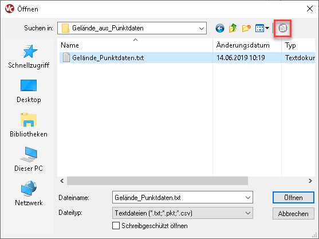319x239 pixels.
Task: Expand the Suchen in folder dropdown
Action: (202, 28)
